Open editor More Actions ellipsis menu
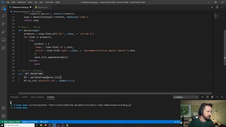The height and width of the screenshot is (127, 226). click(222, 7)
